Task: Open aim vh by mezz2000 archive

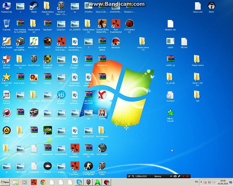Action: click(89, 97)
